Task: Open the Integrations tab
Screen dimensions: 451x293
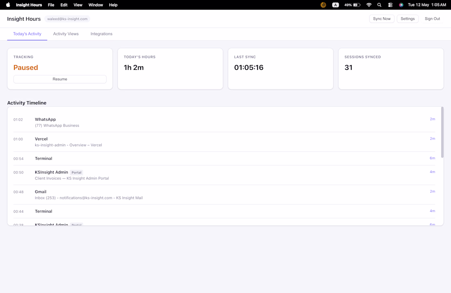Action: point(102,34)
